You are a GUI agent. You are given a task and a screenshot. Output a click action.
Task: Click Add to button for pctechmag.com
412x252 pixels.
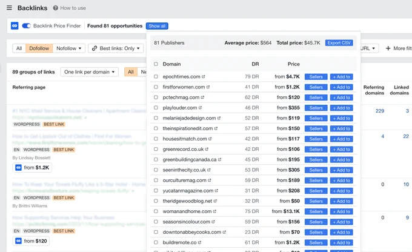tap(341, 98)
